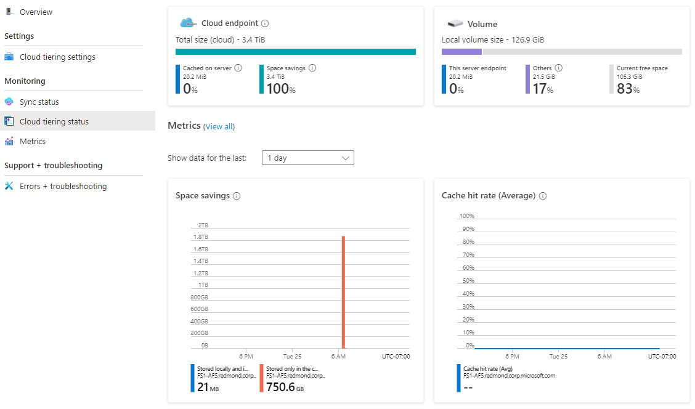Click the teal cloud total size bar

[296, 52]
